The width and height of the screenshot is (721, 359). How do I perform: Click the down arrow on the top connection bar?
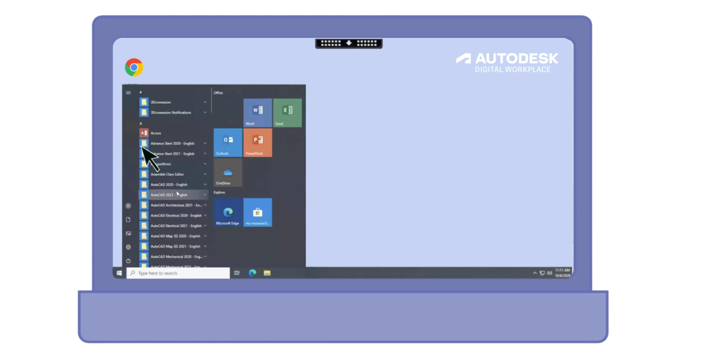pyautogui.click(x=349, y=43)
